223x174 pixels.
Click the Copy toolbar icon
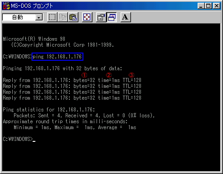pyautogui.click(x=63, y=17)
